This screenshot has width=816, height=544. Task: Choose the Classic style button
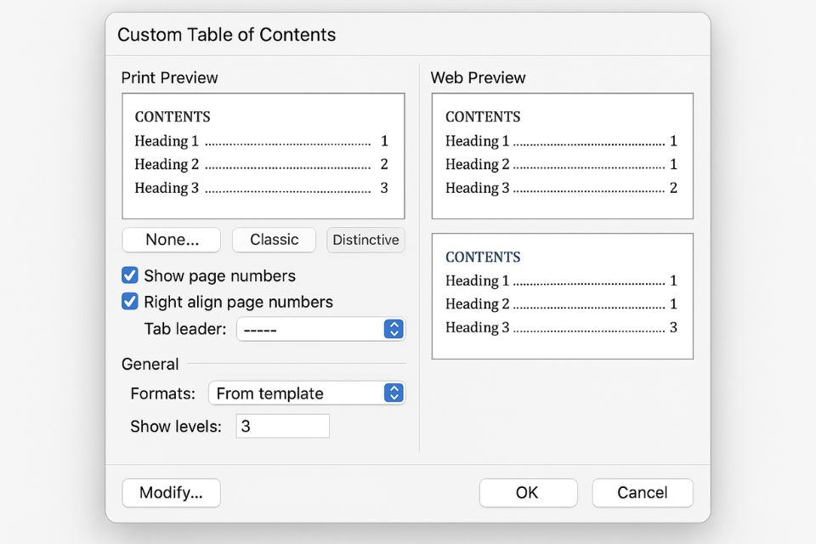pos(274,240)
